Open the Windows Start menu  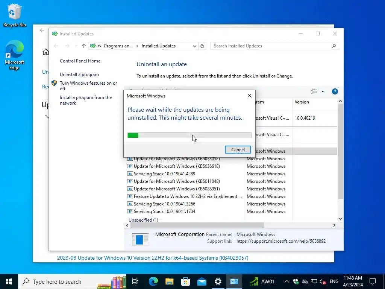coord(9,281)
